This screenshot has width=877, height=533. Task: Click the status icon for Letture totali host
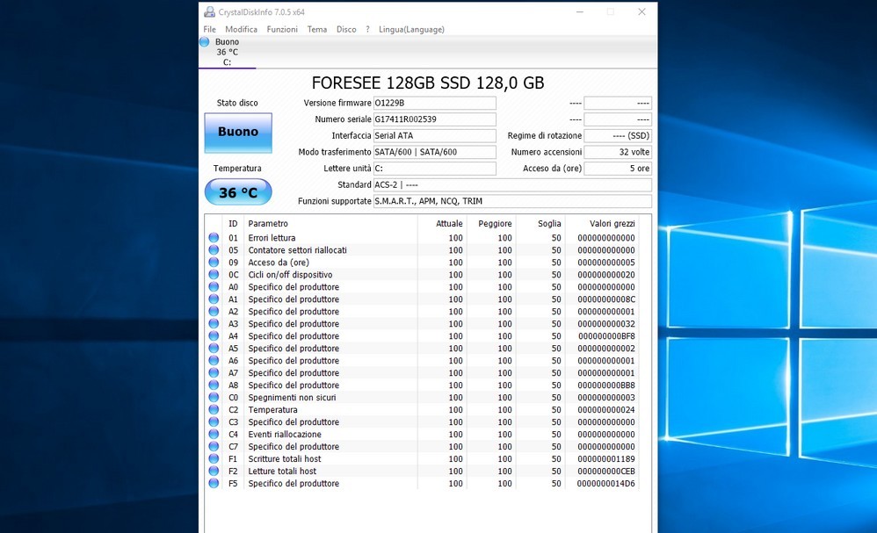(214, 472)
